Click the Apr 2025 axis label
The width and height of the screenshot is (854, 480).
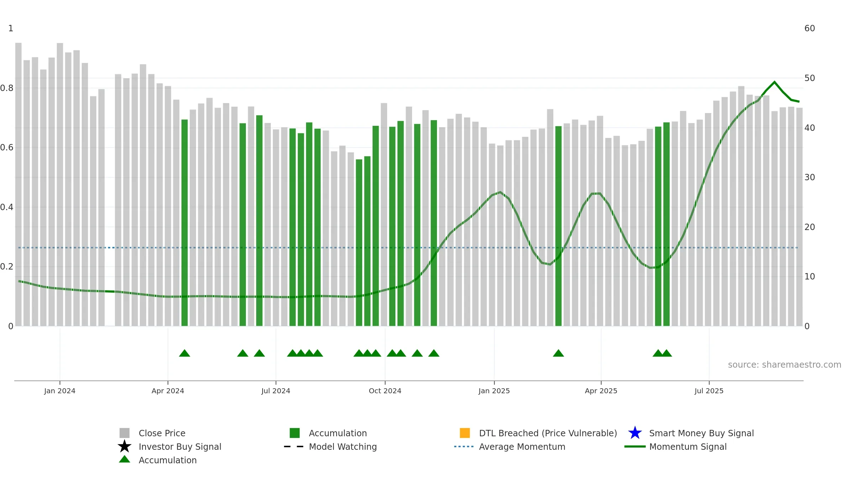[601, 391]
